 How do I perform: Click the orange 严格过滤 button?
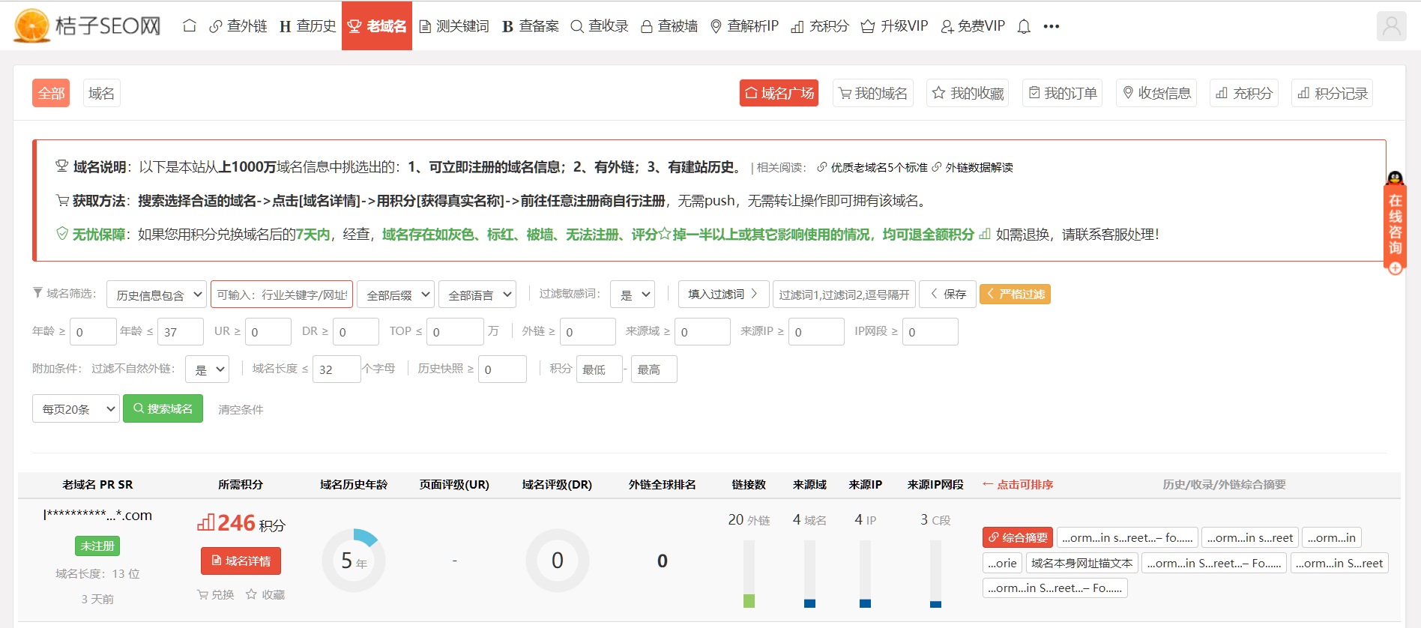tap(1015, 294)
